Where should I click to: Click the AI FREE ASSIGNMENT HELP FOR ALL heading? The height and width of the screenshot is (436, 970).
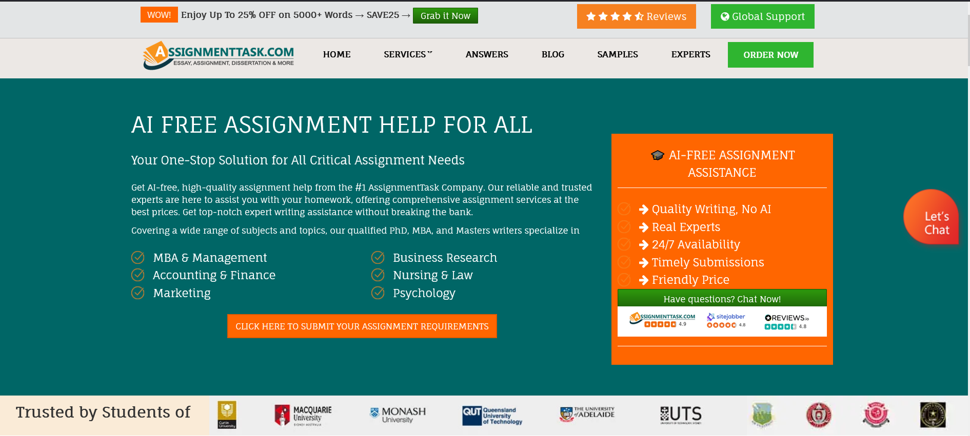(x=332, y=125)
